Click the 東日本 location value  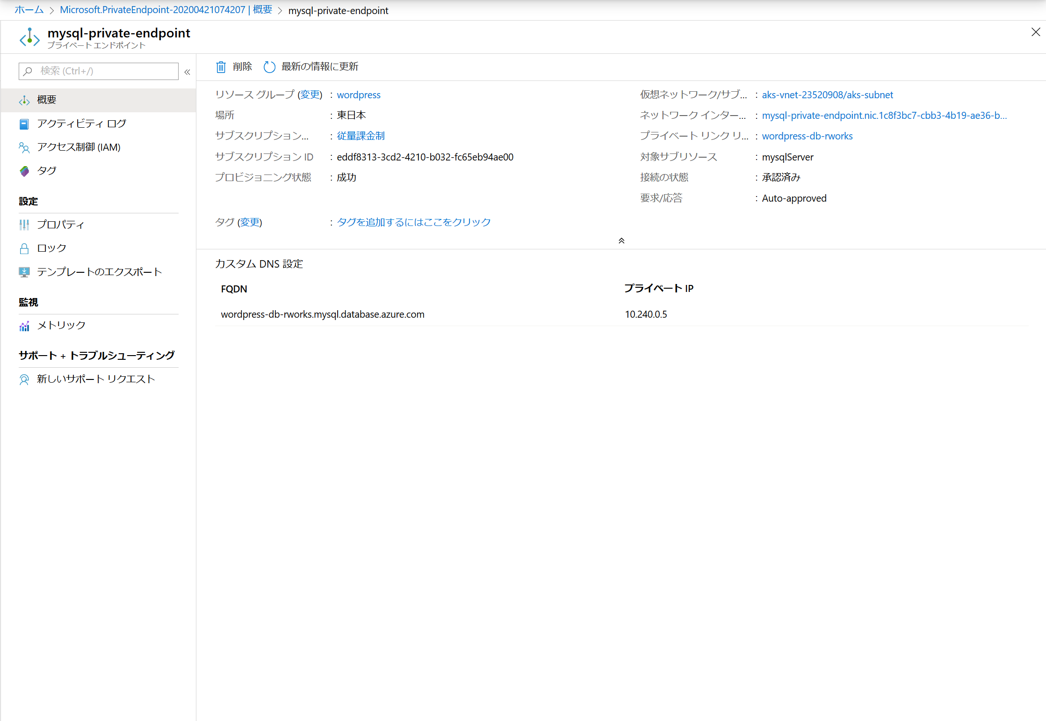click(351, 115)
